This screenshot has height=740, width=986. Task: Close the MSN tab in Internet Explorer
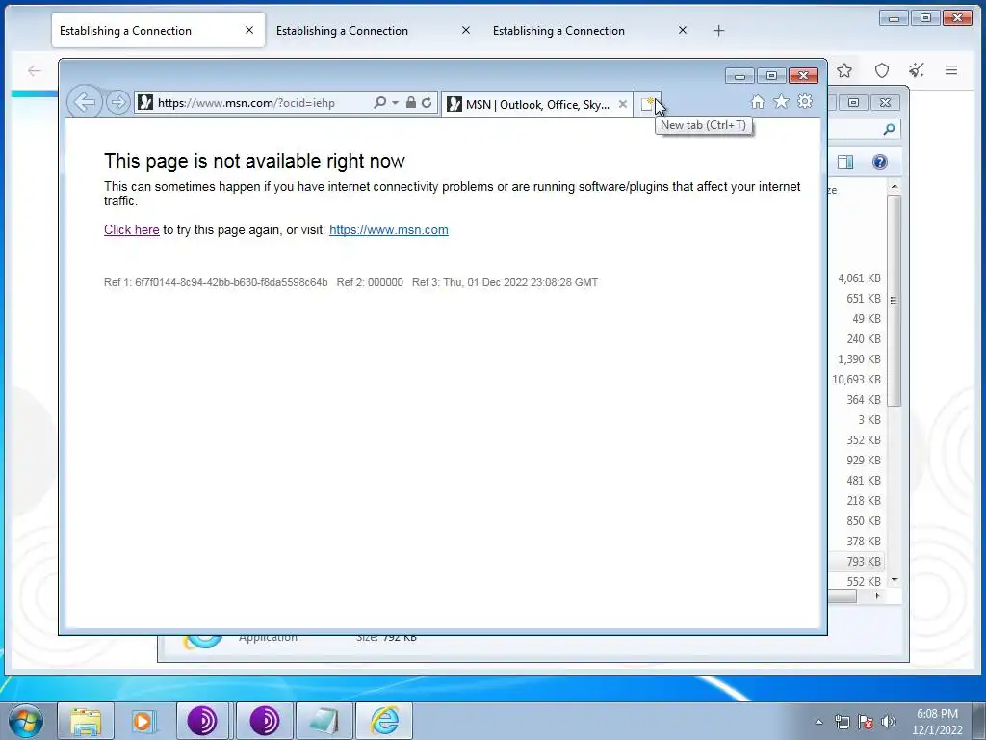[x=623, y=104]
